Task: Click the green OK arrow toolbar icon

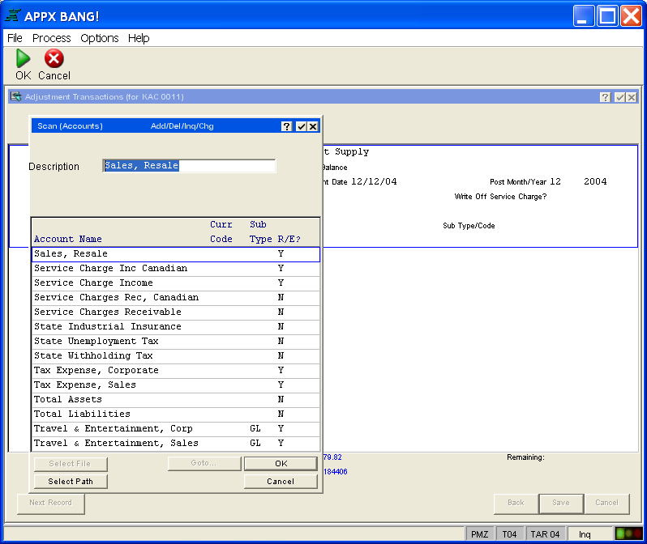Action: tap(23, 58)
